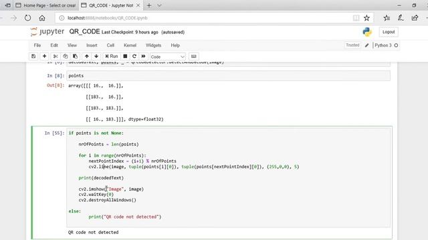Viewport: 428px width, 240px height.
Task: Rename notebook by clicking QR_CODE title
Action: 84,32
